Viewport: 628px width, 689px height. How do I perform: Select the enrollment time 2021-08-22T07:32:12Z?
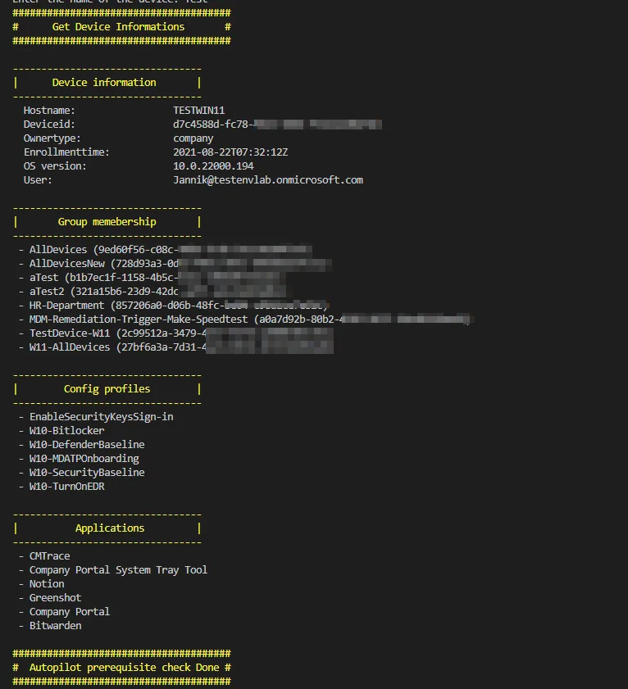[230, 152]
